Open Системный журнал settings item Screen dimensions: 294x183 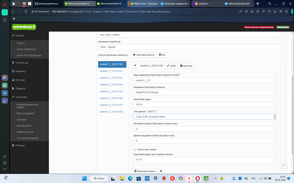27,138
